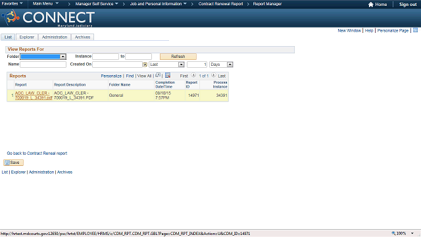
Task: Download the Reports table to spreadsheet
Action: click(x=168, y=75)
